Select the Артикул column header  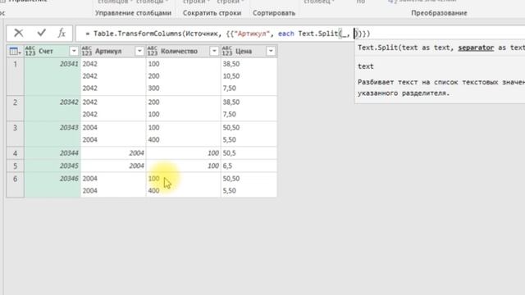[113, 51]
